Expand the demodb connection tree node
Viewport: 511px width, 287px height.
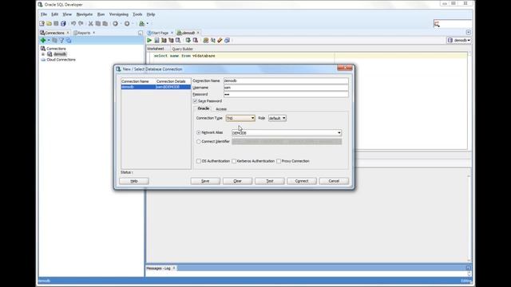point(43,54)
